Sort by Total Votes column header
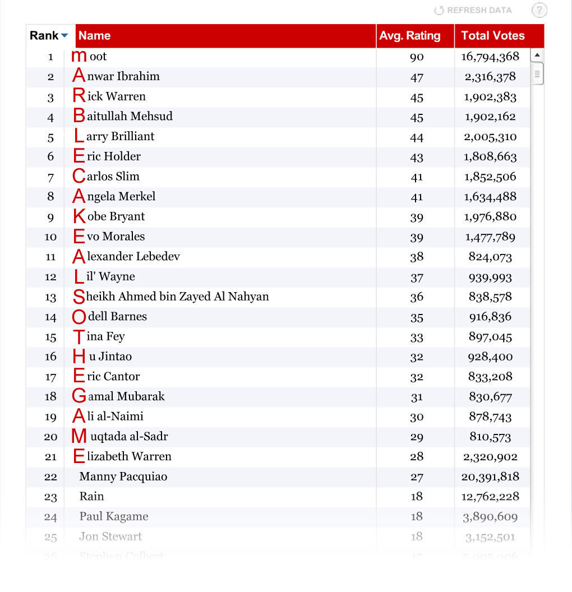 493,36
